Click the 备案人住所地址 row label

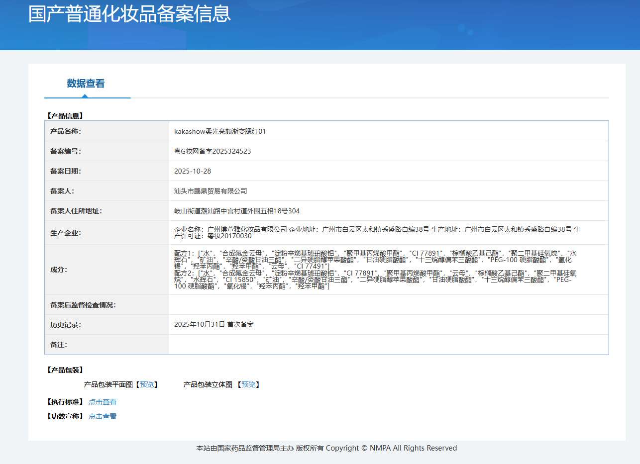76,211
